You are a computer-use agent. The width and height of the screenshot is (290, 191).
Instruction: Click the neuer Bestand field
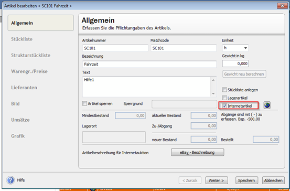pos(204,140)
